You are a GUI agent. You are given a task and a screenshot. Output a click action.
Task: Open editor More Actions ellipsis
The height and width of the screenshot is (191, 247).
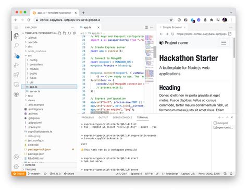click(x=152, y=27)
